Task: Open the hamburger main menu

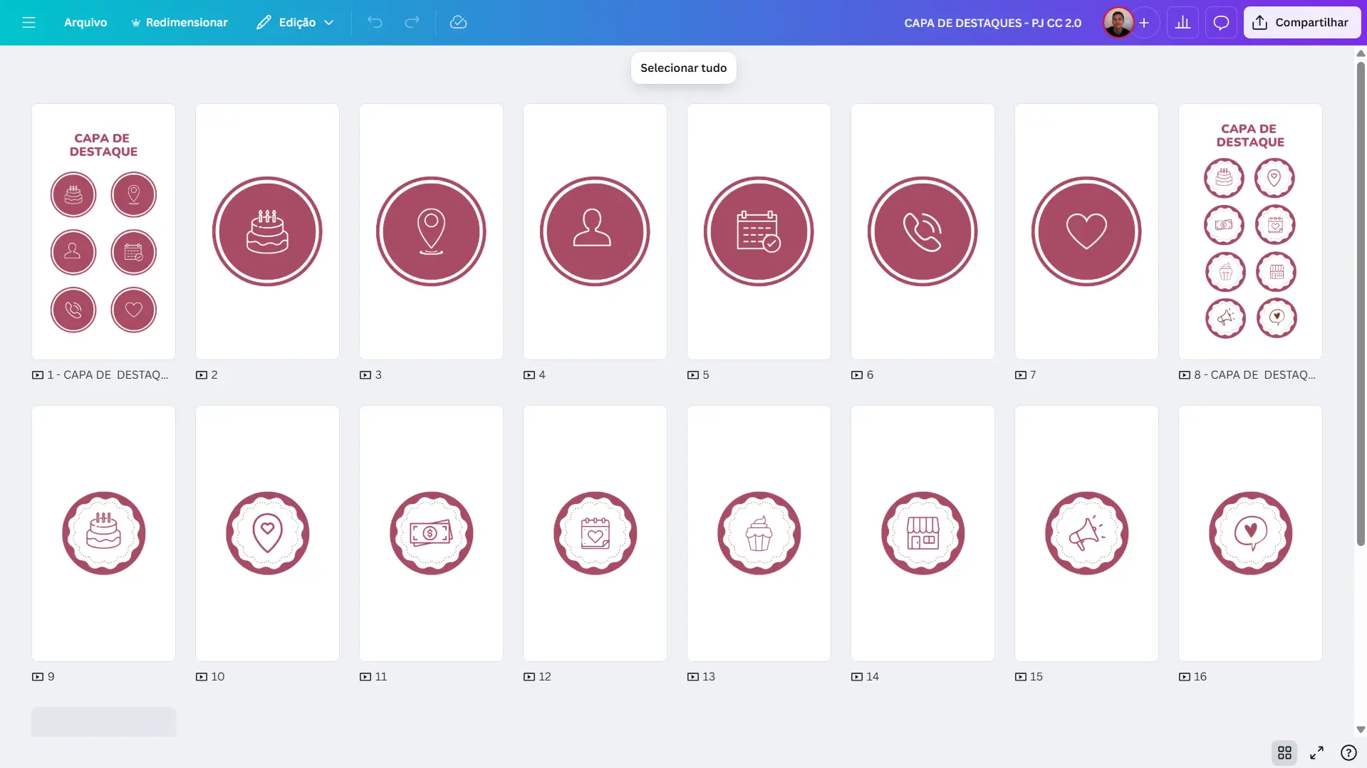Action: [x=28, y=22]
